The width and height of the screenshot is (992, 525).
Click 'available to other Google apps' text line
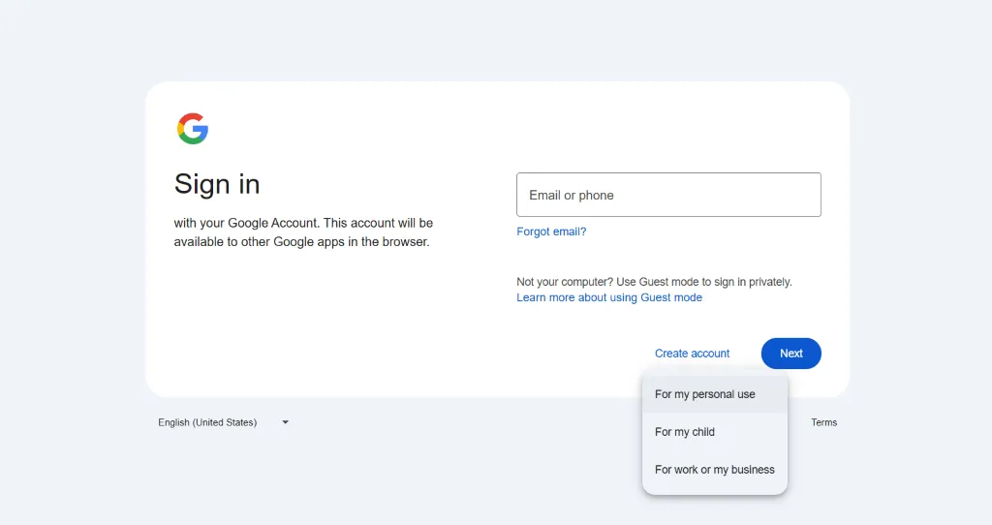pyautogui.click(x=300, y=242)
